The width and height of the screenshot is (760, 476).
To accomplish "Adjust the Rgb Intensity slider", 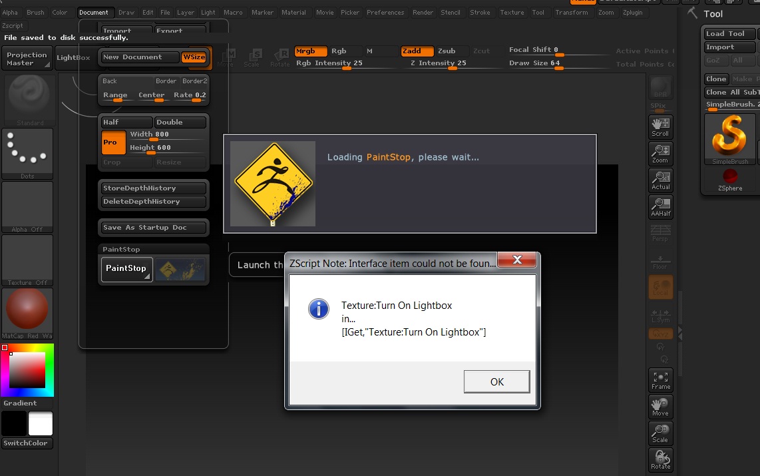I will click(x=346, y=63).
